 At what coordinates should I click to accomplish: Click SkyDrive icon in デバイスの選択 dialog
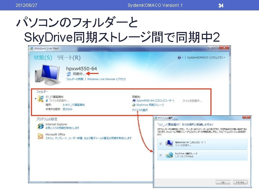pyautogui.click(x=169, y=155)
